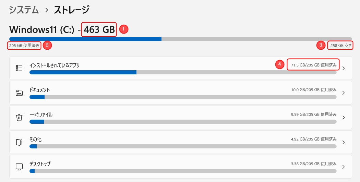This screenshot has width=360, height=182.
Task: Click the red annotation marker 2
Action: (47, 45)
